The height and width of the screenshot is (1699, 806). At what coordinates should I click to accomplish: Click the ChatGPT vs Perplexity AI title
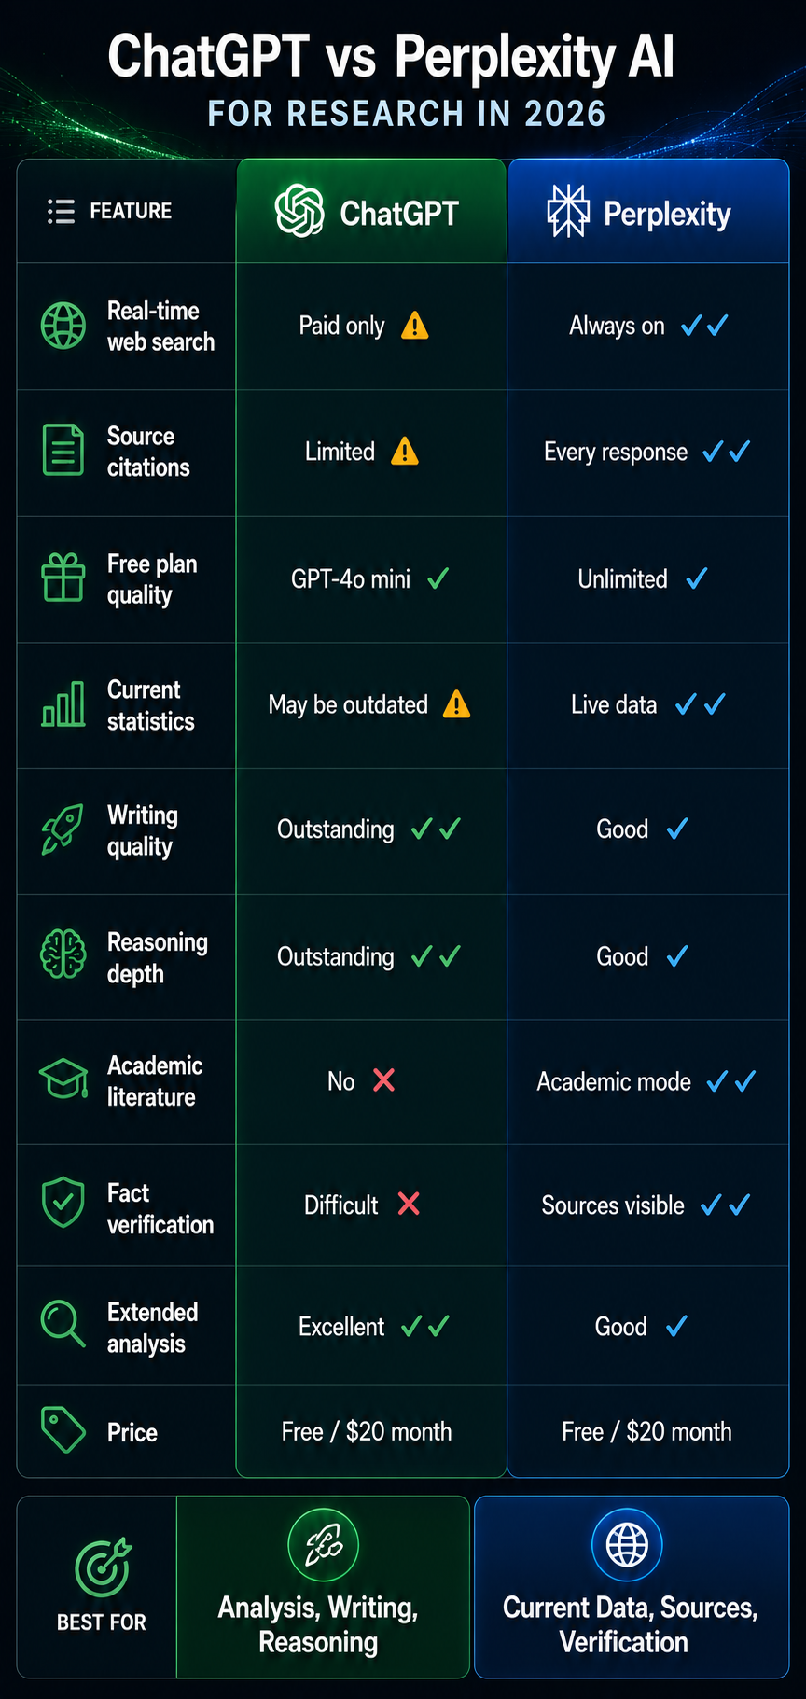(x=391, y=57)
